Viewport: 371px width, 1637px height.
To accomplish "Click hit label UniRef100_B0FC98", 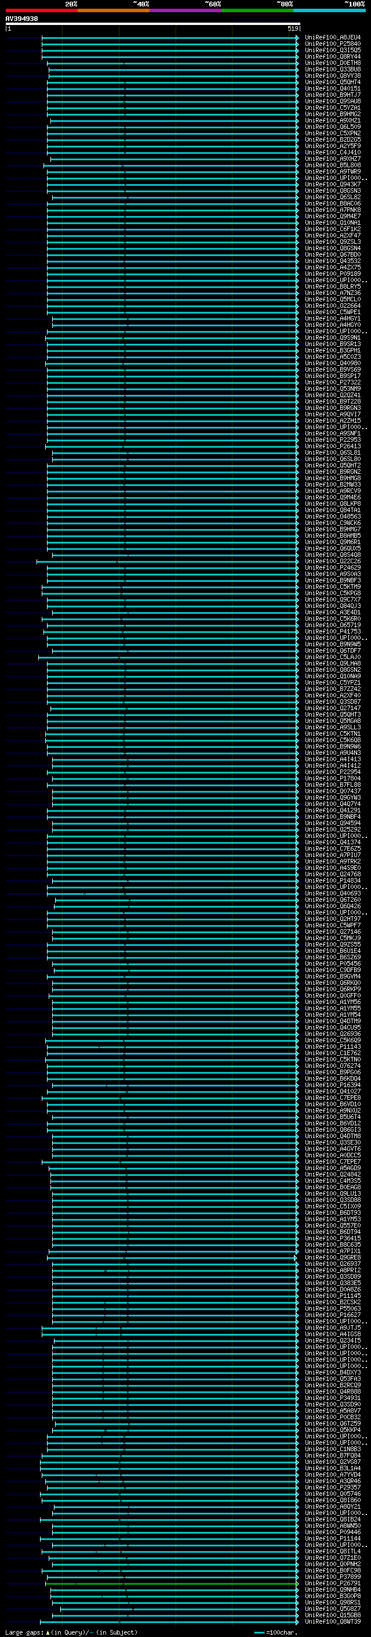I will coord(333,1570).
